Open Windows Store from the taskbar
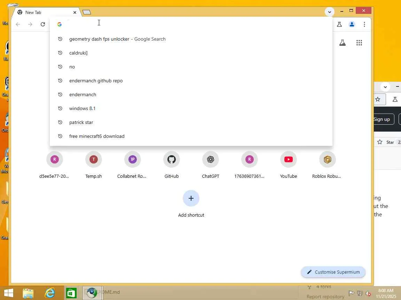Image resolution: width=401 pixels, height=300 pixels. pyautogui.click(x=71, y=293)
